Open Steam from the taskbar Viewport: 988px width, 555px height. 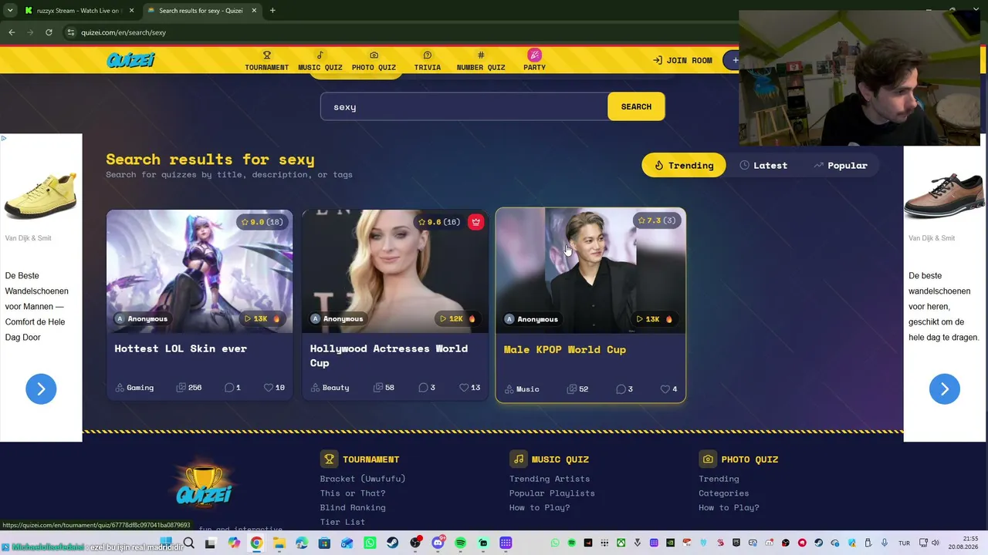point(392,543)
